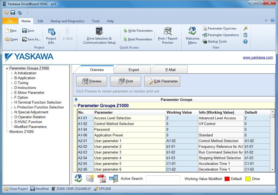Click the edit parameter icon beside Active Search
Screen dimensions: 278x195
tap(113, 178)
